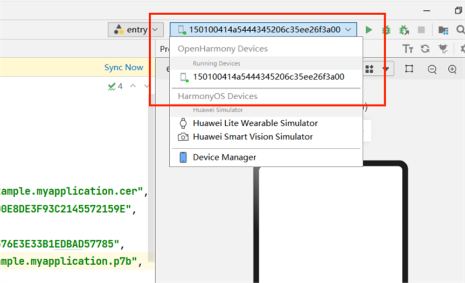Open the component grid view icon
Screen dimensions: 465x283
[370, 69]
